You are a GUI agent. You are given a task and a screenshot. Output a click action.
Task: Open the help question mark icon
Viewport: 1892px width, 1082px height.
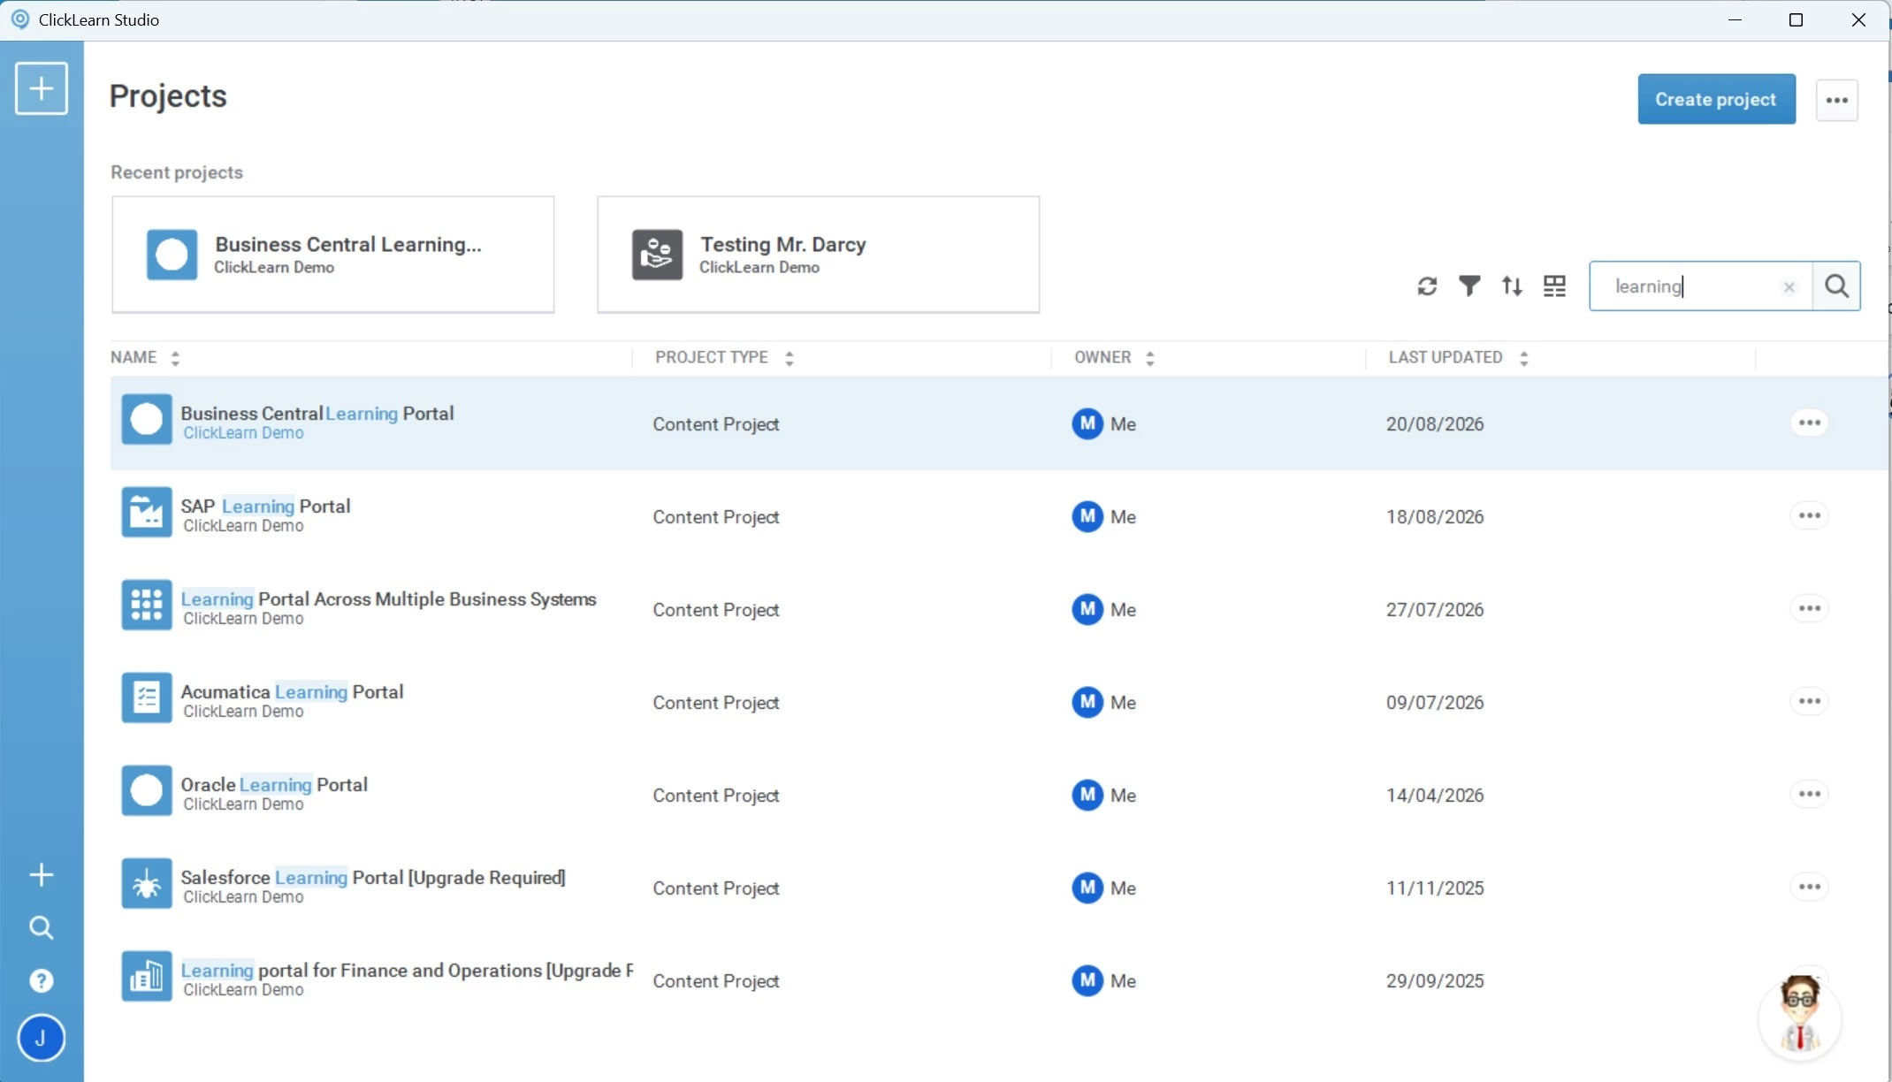click(41, 980)
